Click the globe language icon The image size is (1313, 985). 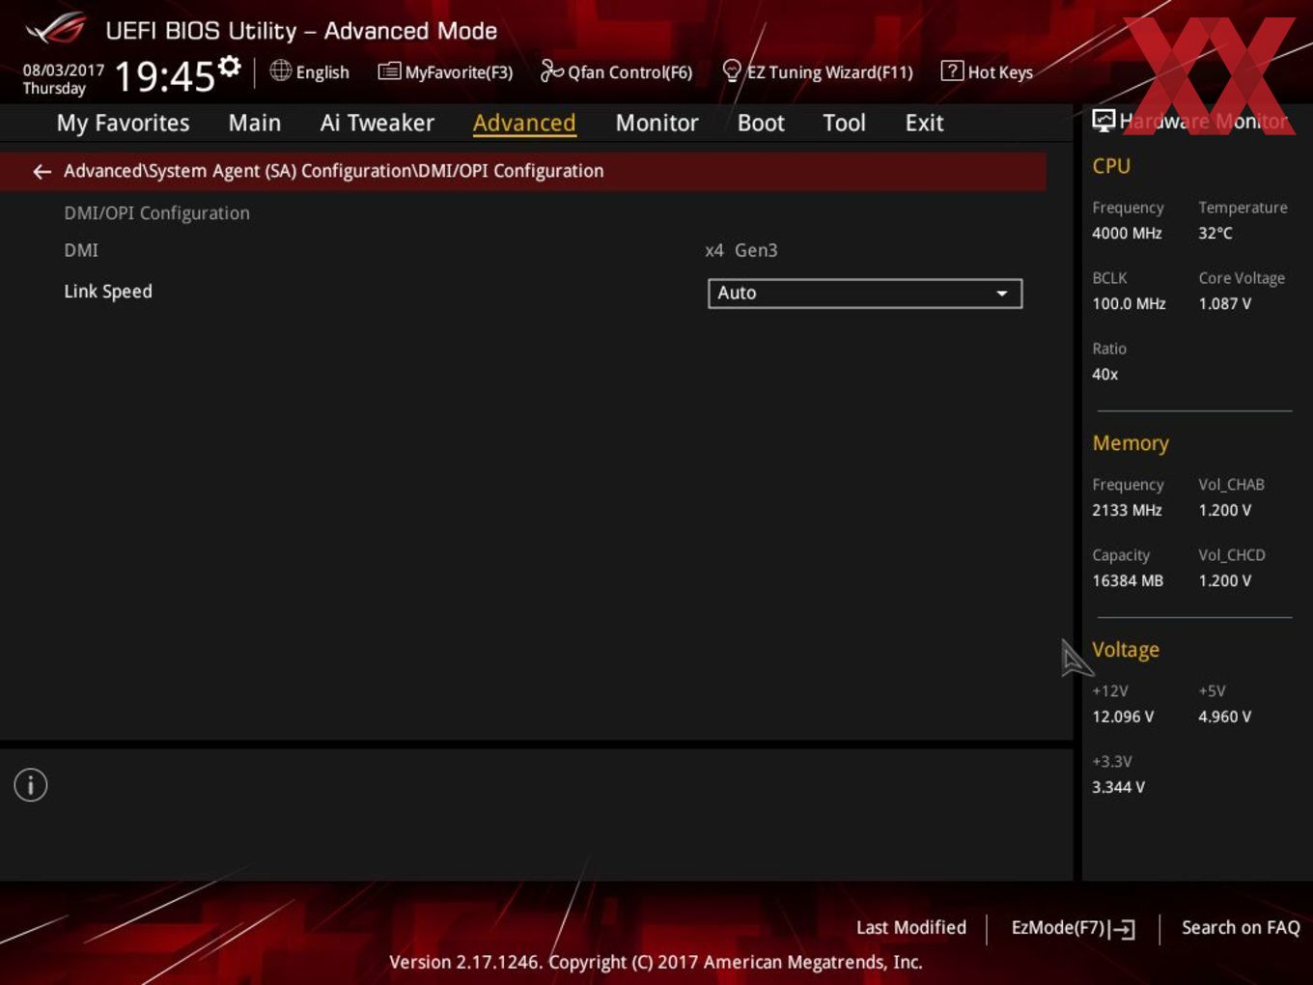coord(280,70)
